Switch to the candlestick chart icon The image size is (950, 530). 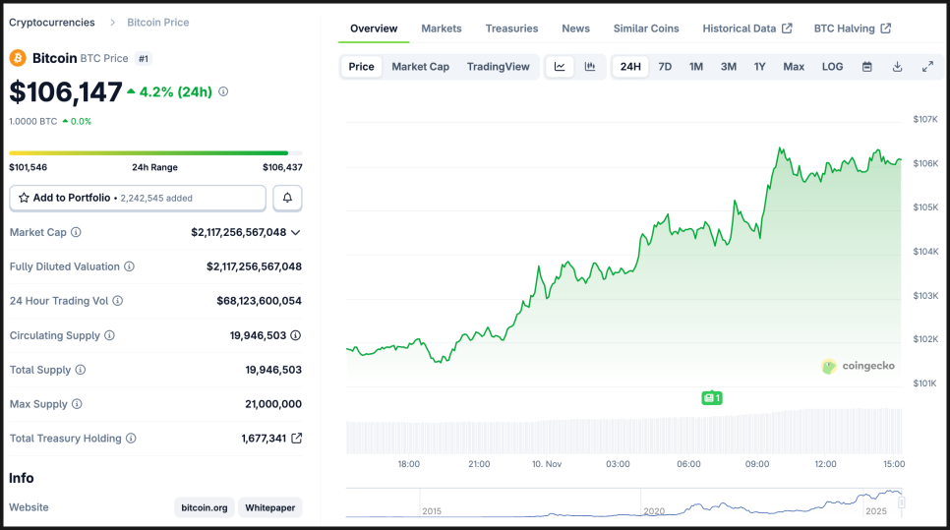click(590, 67)
